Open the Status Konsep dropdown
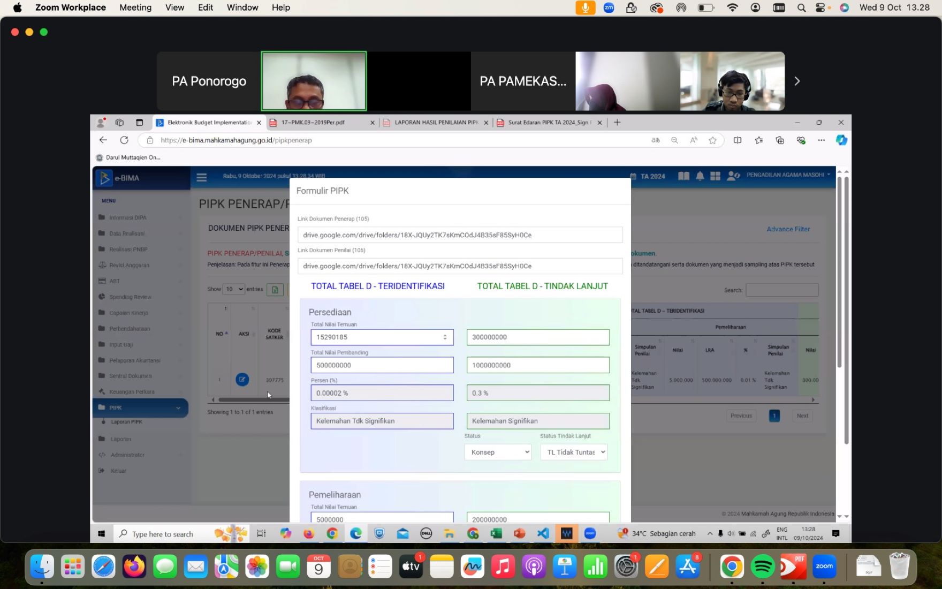The image size is (942, 589). (498, 452)
